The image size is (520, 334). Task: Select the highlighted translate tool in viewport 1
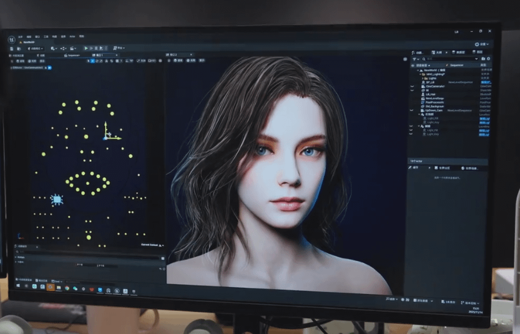[92, 61]
